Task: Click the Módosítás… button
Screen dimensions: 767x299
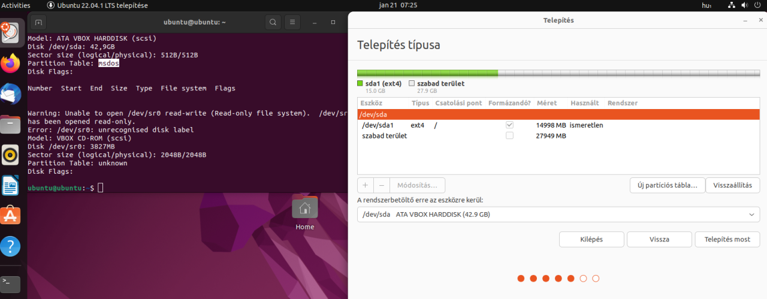Action: 417,185
